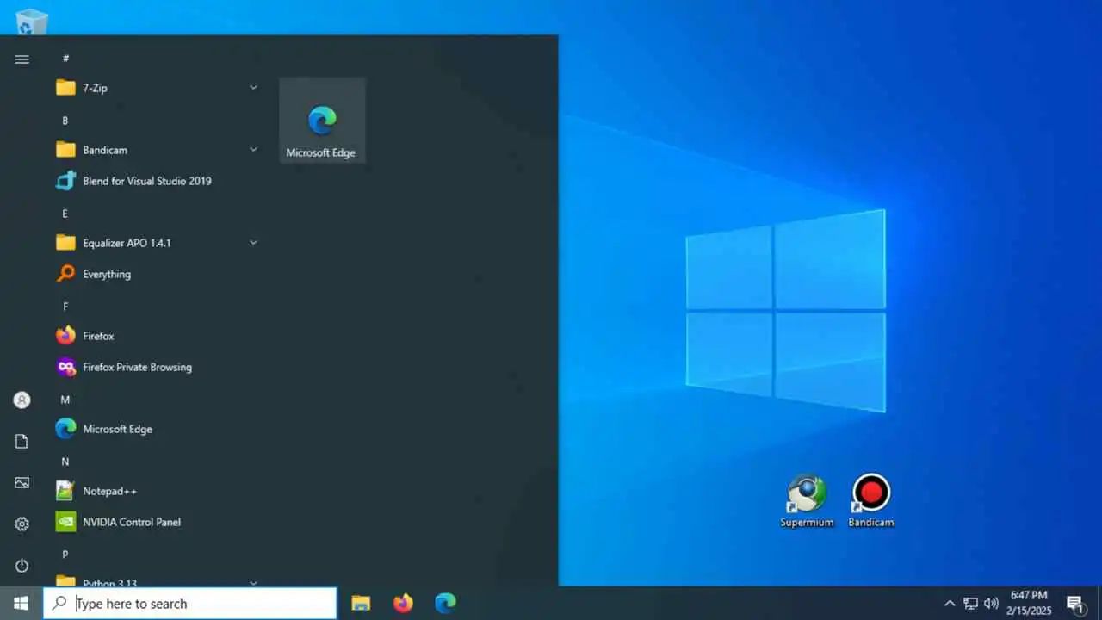Click the Microsoft Edge pinned tile
This screenshot has height=620, width=1102.
pos(322,121)
